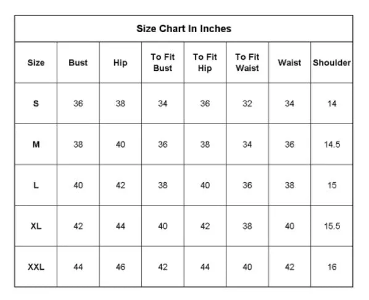Select the M size row label

click(36, 144)
